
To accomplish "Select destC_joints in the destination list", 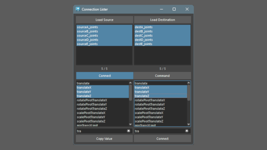I will click(x=162, y=35).
